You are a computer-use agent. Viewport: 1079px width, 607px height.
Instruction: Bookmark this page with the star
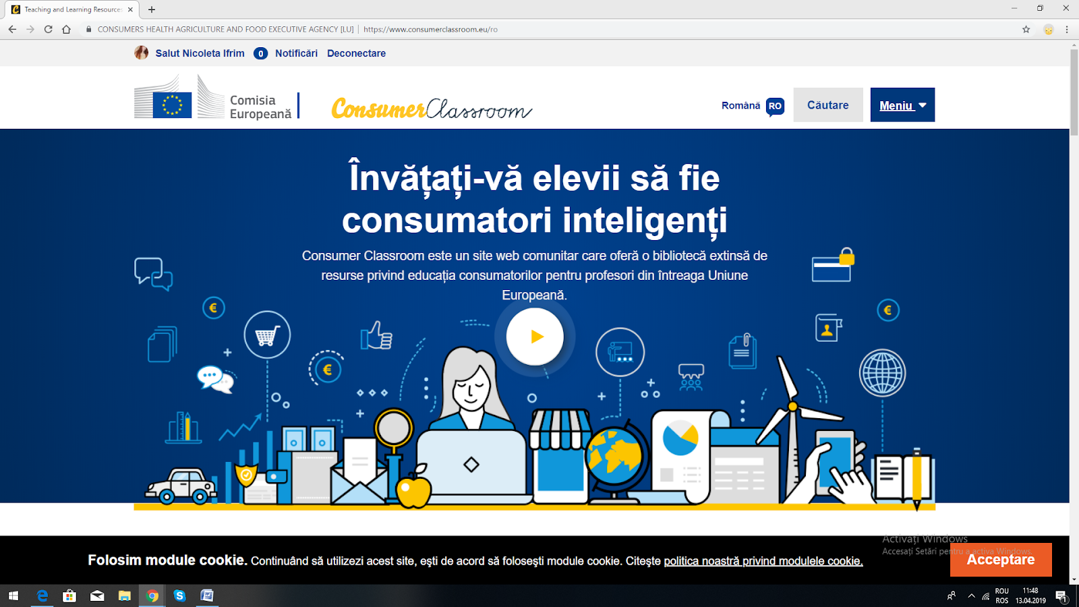(1026, 29)
